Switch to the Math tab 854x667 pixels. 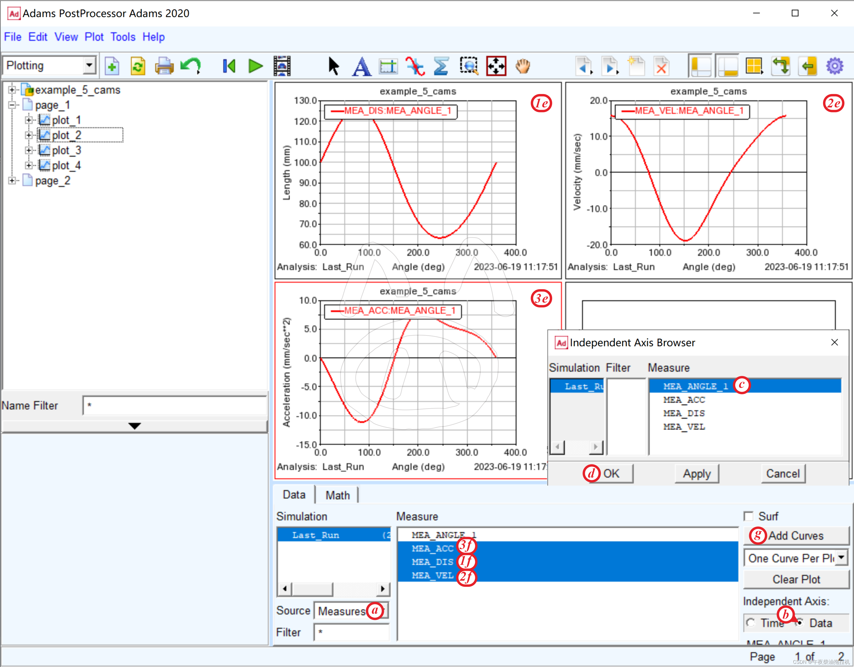pyautogui.click(x=337, y=495)
